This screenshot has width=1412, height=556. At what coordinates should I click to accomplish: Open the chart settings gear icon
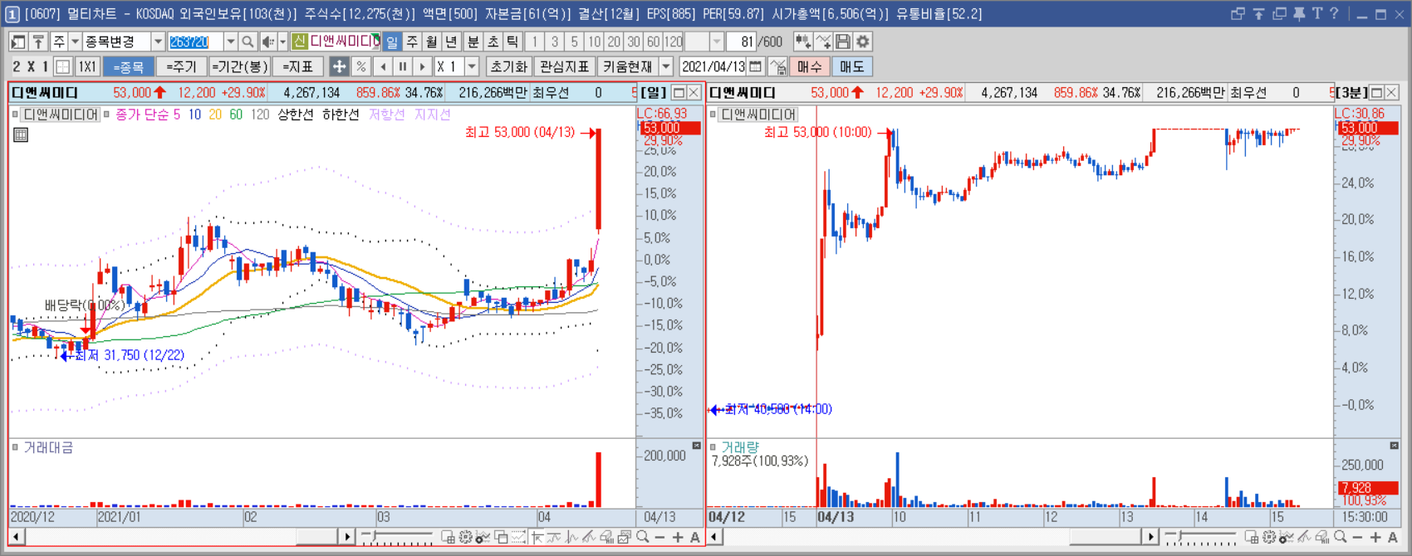coord(863,41)
